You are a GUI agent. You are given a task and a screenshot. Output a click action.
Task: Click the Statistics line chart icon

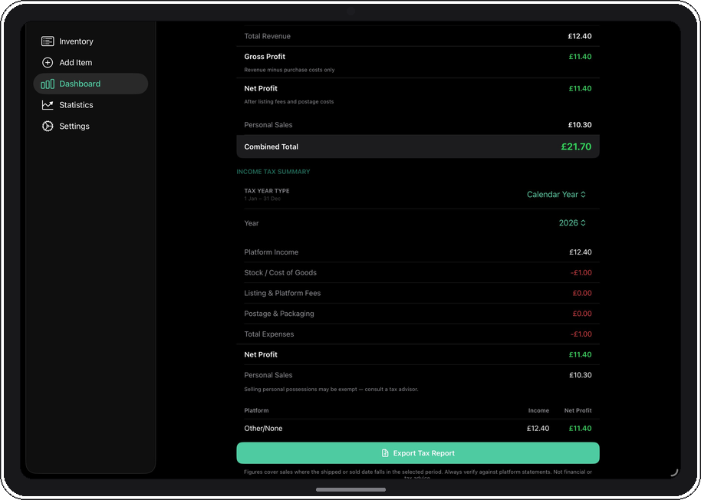[48, 105]
